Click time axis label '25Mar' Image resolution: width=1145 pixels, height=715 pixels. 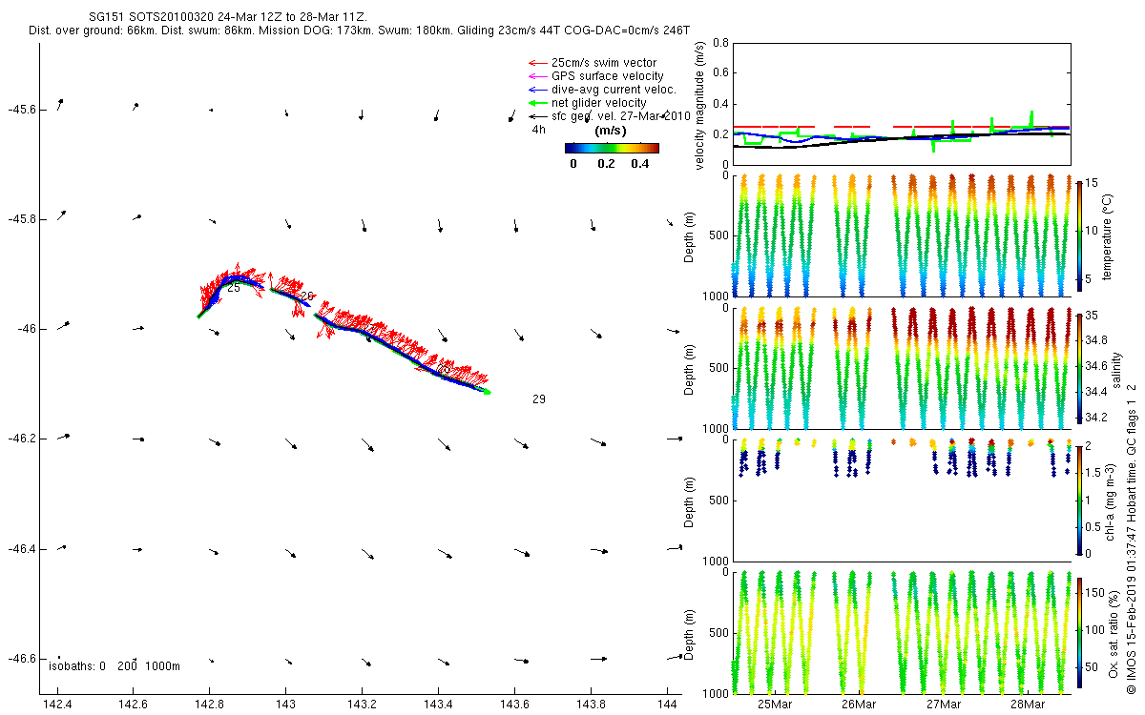774,705
